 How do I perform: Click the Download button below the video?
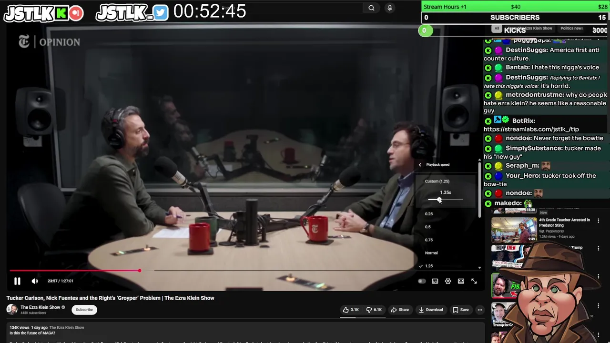(431, 310)
